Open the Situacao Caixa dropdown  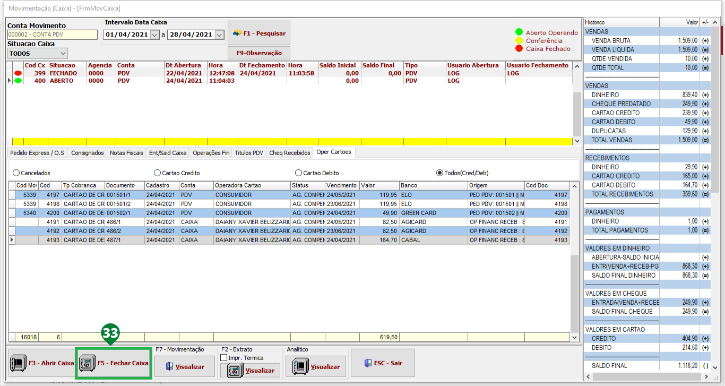(63, 53)
